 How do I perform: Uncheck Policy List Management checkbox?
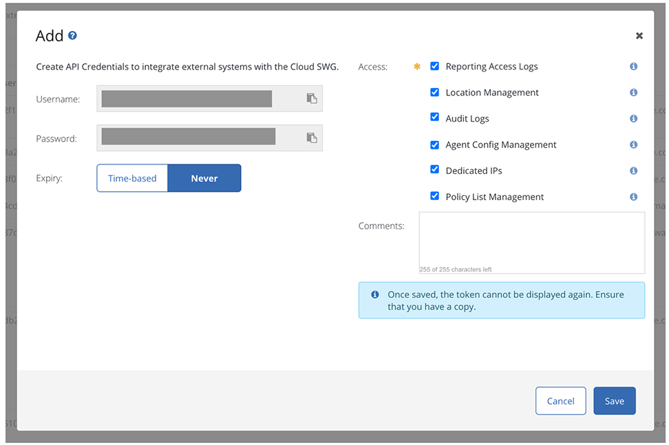click(435, 196)
